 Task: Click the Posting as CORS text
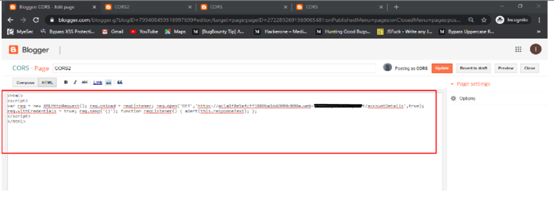point(411,68)
